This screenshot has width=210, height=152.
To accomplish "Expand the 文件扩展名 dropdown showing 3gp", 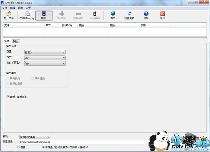I will 45,63.
